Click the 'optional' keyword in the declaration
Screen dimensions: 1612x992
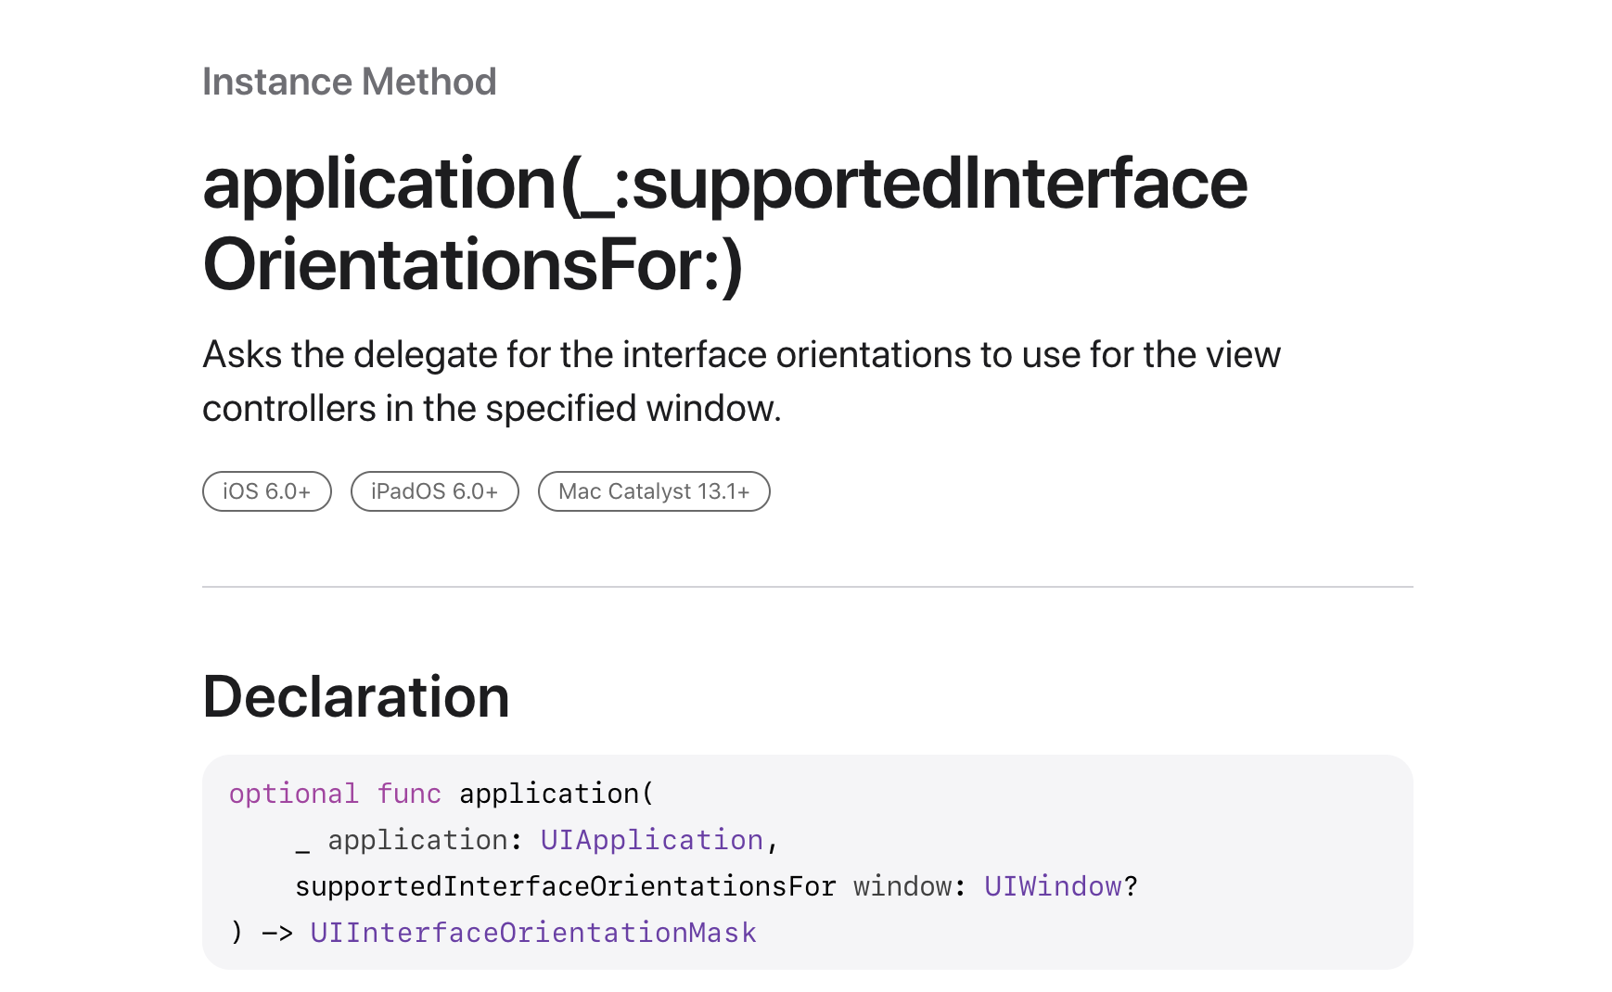tap(294, 794)
